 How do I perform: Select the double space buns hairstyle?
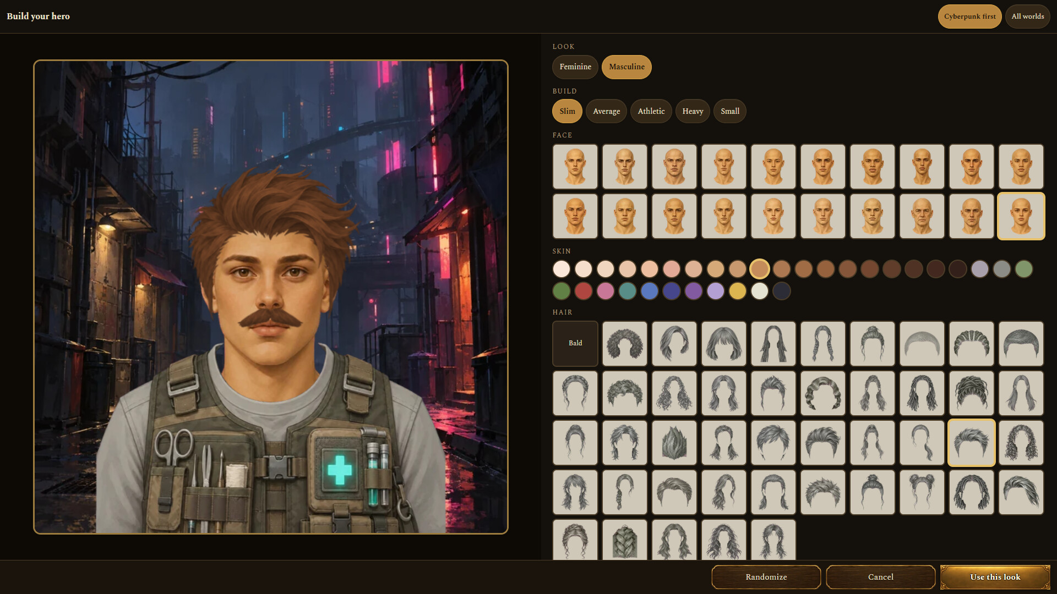922,492
